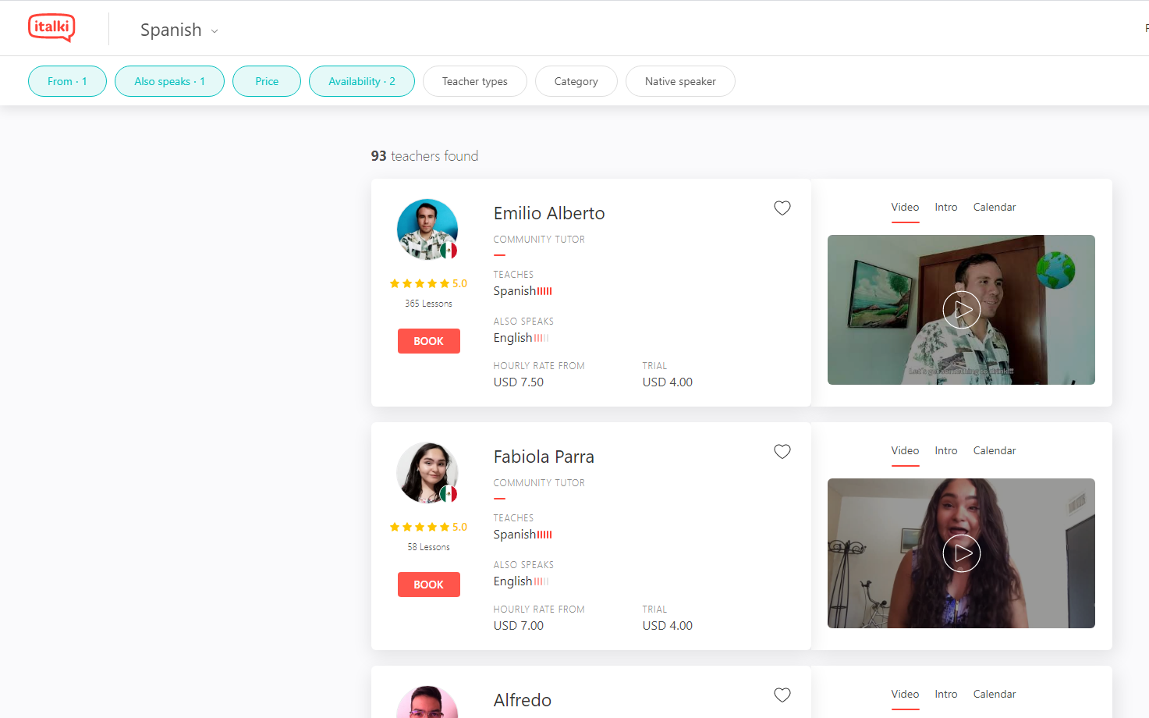Select Video tab in Emilio Alberto's card
This screenshot has width=1149, height=718.
tap(906, 207)
